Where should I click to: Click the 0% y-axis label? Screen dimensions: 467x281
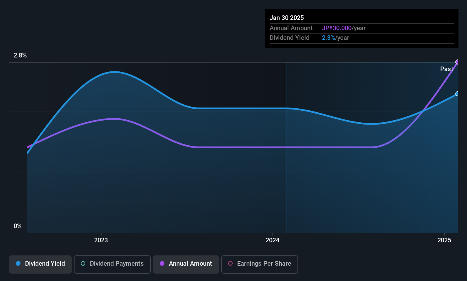(x=18, y=226)
